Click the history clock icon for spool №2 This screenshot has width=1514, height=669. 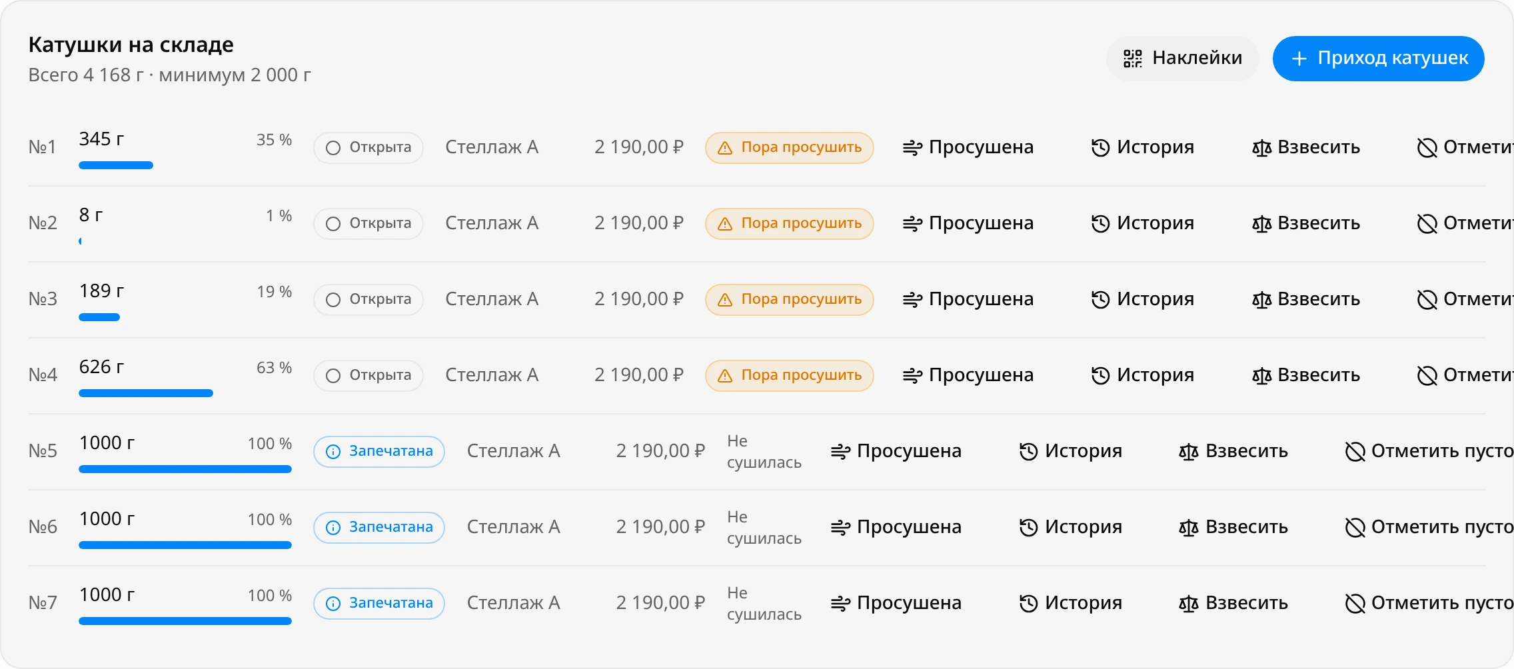[x=1100, y=224]
